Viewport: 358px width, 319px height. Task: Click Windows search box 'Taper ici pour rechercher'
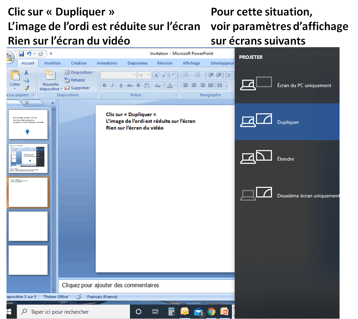point(73,312)
